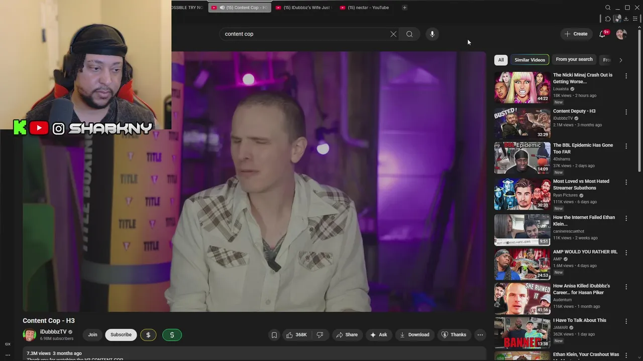Viewport: 643px width, 361px height.
Task: Open the iDubbbzTV channel name link
Action: [x=53, y=332]
